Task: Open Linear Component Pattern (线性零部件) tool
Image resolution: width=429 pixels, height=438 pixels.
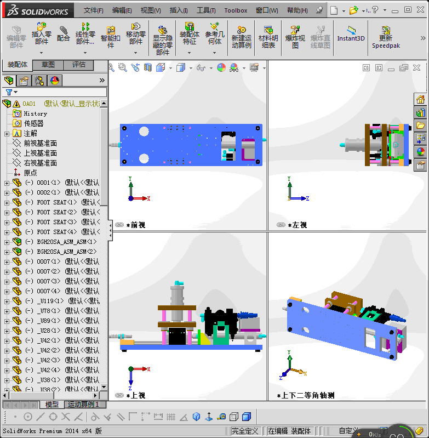Action: pos(85,33)
